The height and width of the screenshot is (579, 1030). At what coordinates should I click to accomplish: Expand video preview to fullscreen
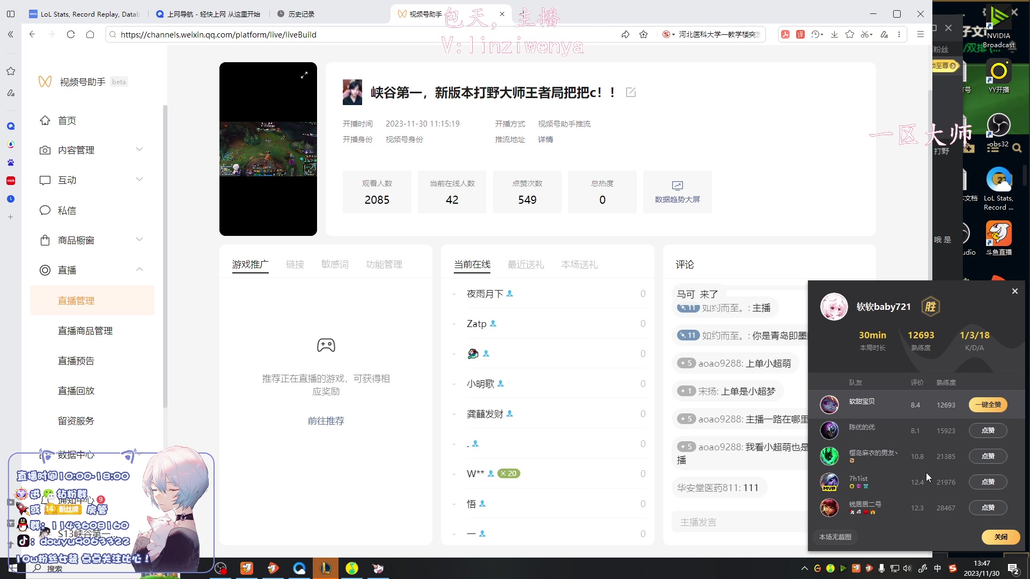coord(304,75)
